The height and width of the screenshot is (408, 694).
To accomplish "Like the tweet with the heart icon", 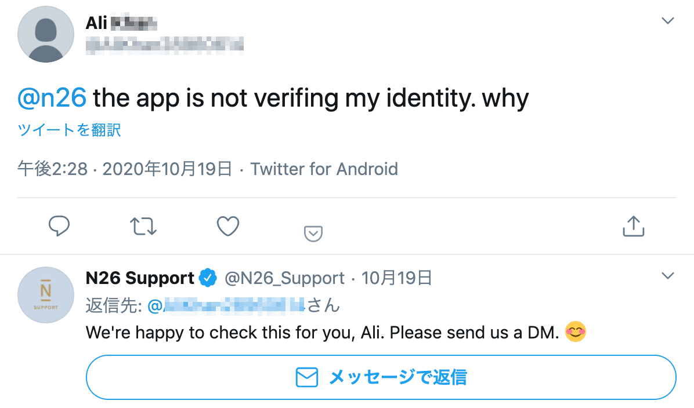I will click(x=228, y=226).
